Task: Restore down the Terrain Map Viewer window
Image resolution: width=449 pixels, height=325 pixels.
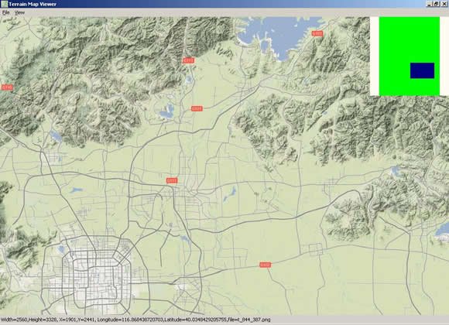Action: [x=436, y=4]
